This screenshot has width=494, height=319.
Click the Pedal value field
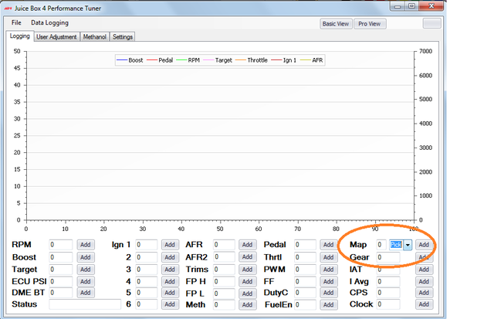pos(305,245)
